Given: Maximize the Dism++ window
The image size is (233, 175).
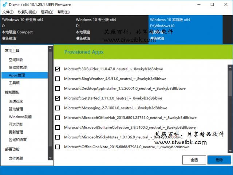Looking at the screenshot, I should tap(212, 5).
